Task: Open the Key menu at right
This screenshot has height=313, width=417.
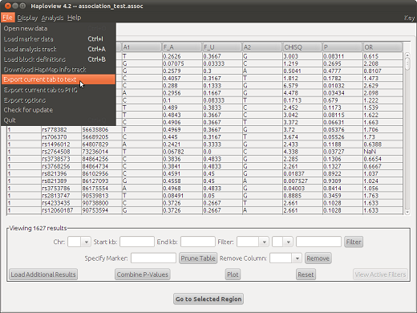Action: (409, 18)
